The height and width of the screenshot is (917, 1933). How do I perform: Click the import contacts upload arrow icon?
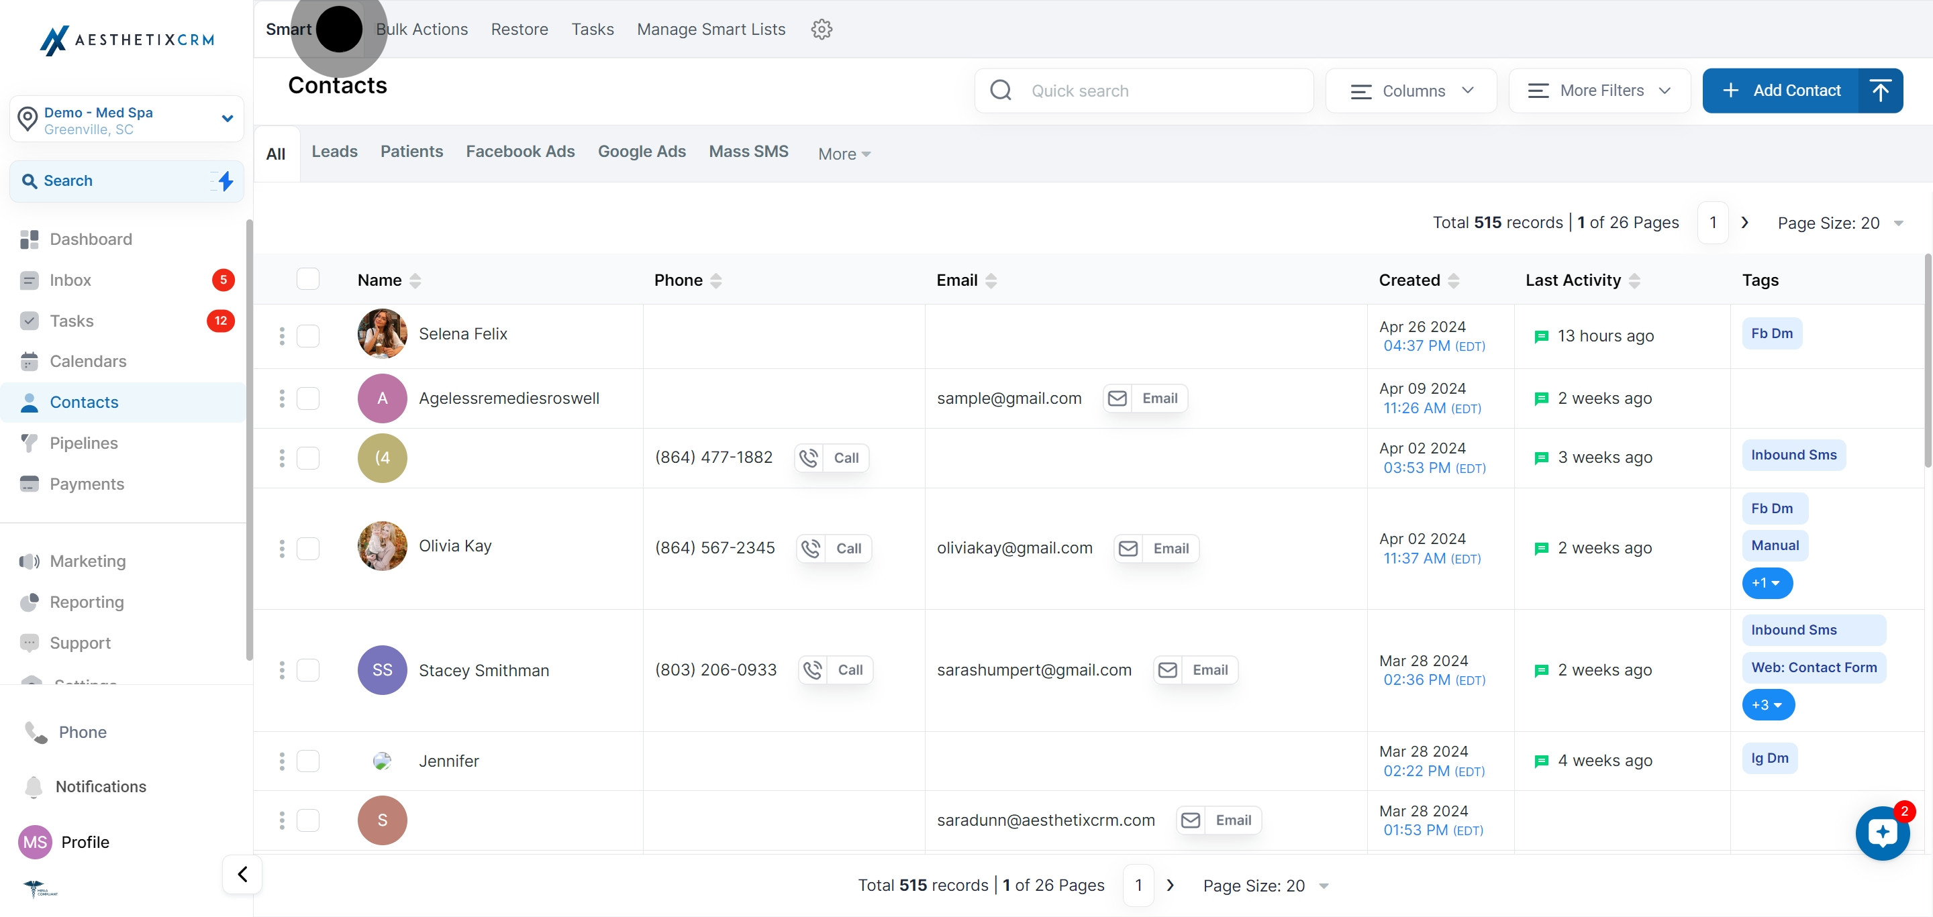click(x=1880, y=91)
